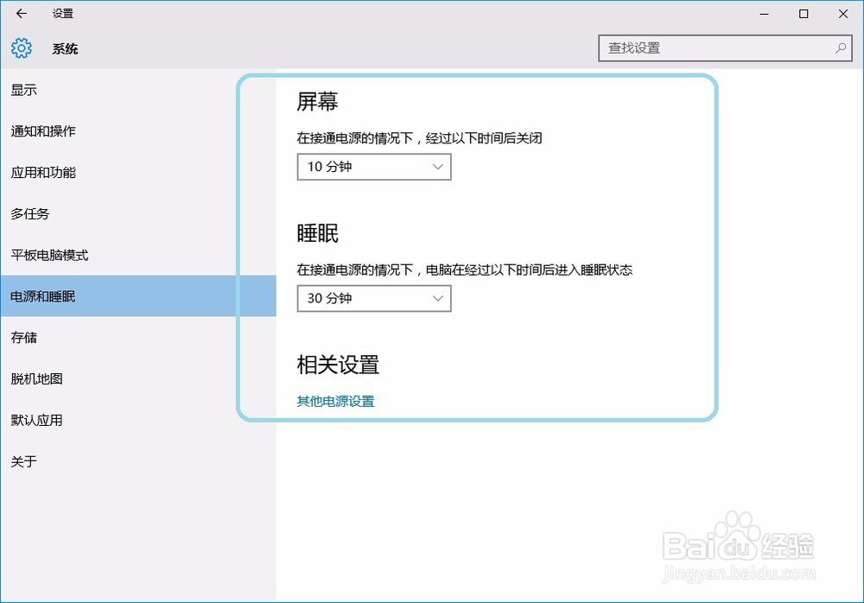
Task: Select 应用和功能 in the sidebar
Action: point(43,173)
